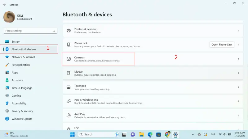Image resolution: width=248 pixels, height=139 pixels.
Task: Expand the Touchpad row chevron
Action: (x=238, y=87)
